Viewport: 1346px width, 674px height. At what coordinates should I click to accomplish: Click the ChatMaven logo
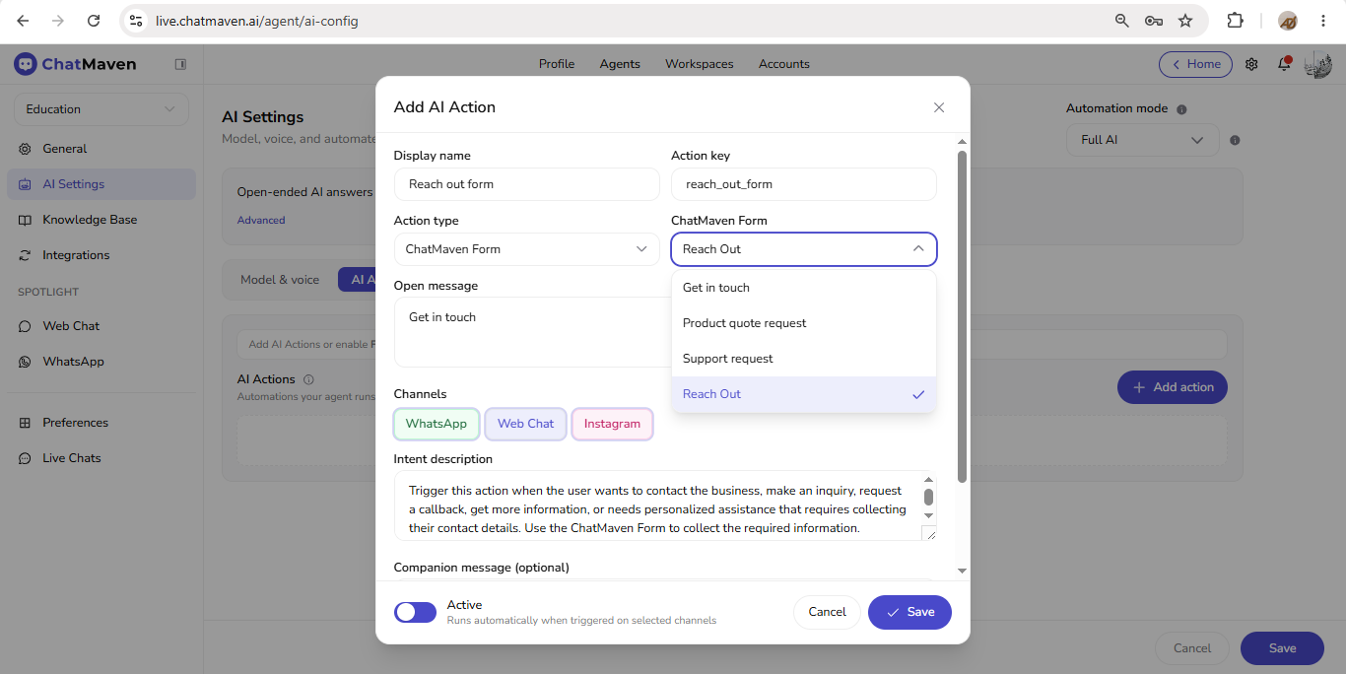pyautogui.click(x=75, y=64)
